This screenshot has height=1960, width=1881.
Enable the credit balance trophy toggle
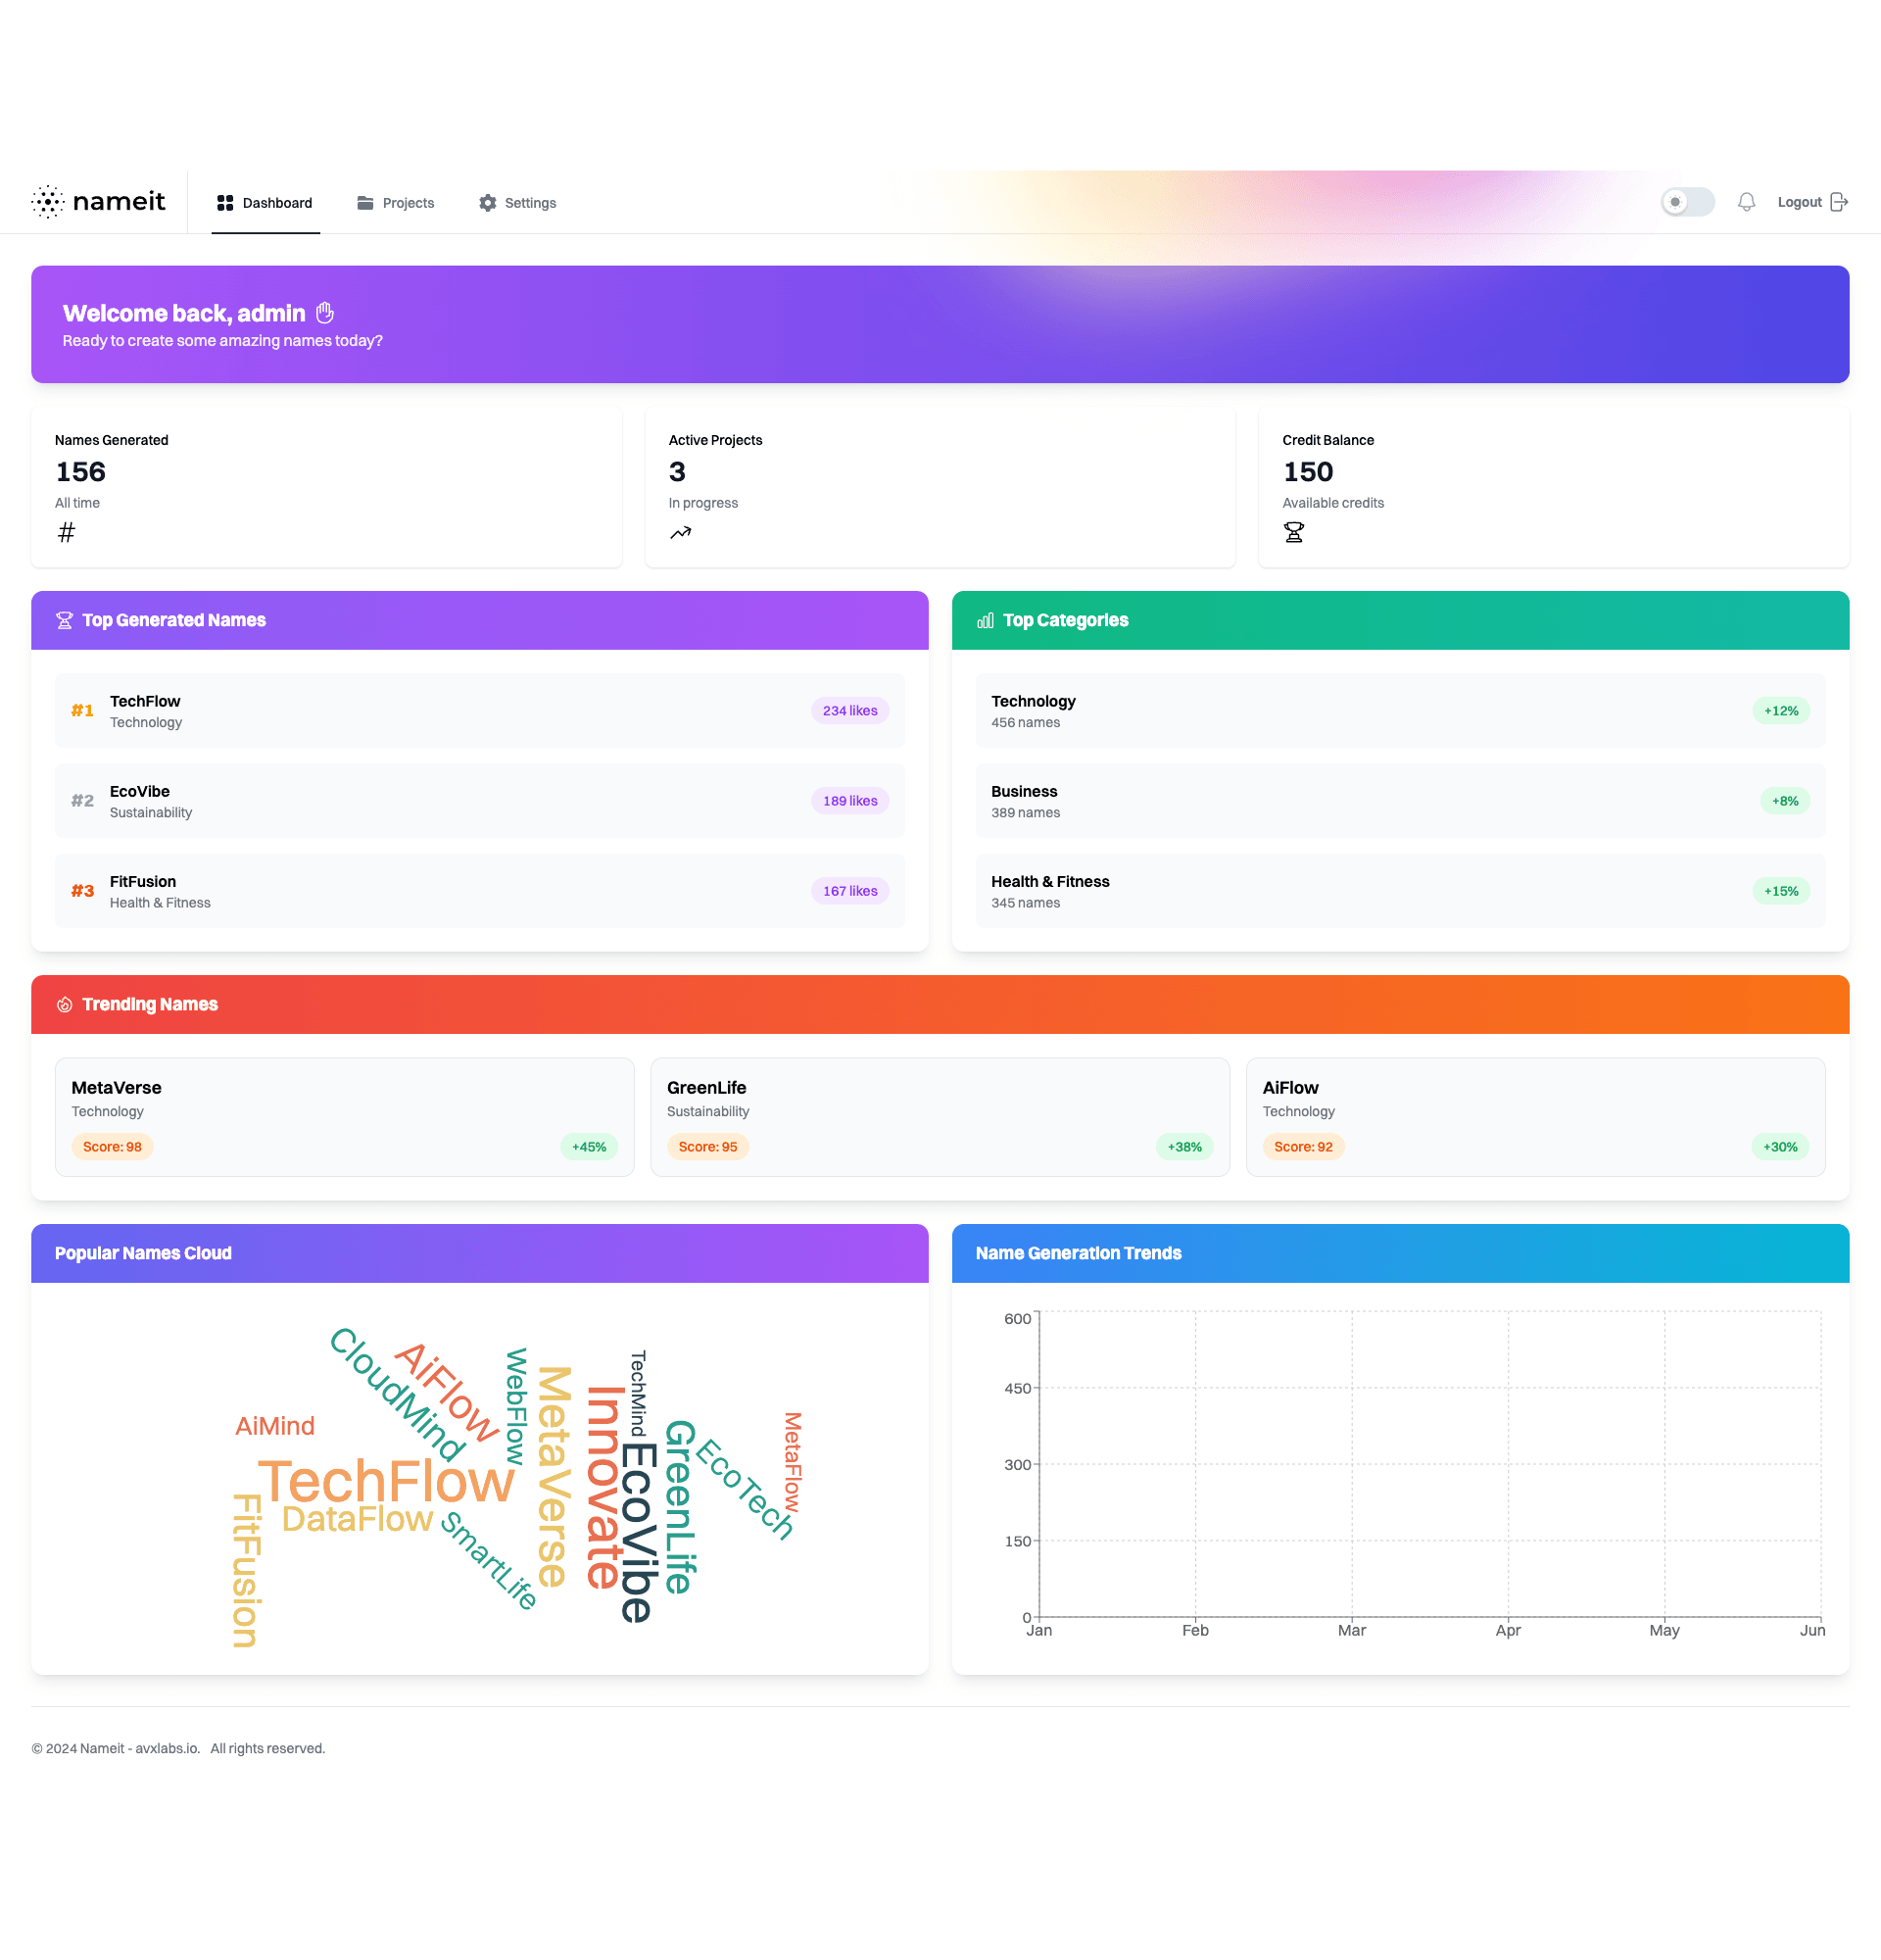tap(1291, 534)
